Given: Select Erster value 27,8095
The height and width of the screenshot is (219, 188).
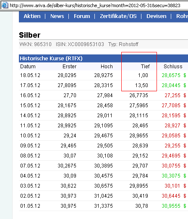Looking at the screenshot, I should pos(67,85).
